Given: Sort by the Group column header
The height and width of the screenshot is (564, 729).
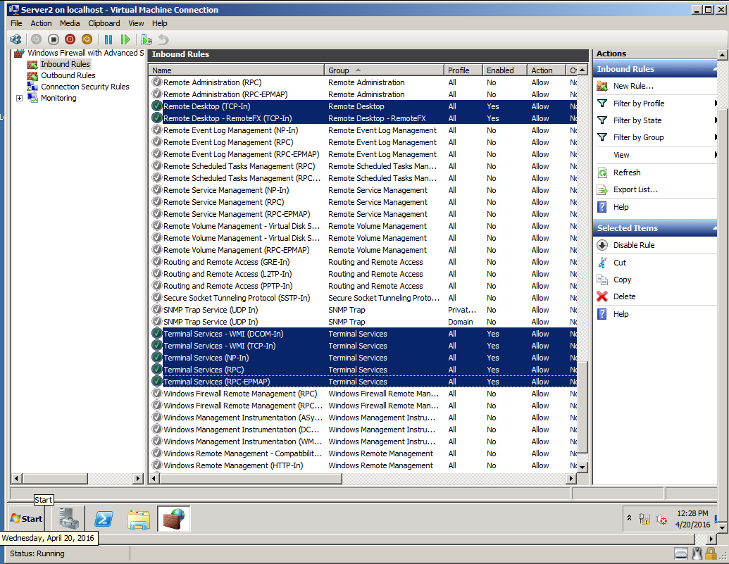Looking at the screenshot, I should [x=384, y=70].
